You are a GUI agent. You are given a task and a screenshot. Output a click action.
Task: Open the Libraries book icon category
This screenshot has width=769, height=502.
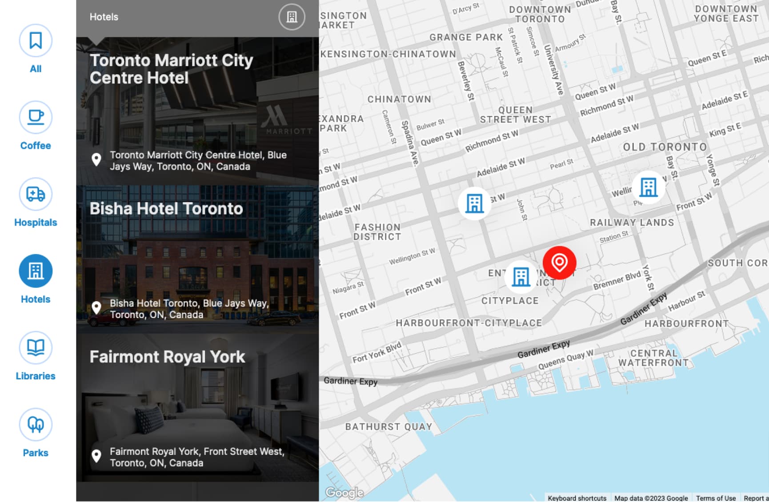click(36, 348)
